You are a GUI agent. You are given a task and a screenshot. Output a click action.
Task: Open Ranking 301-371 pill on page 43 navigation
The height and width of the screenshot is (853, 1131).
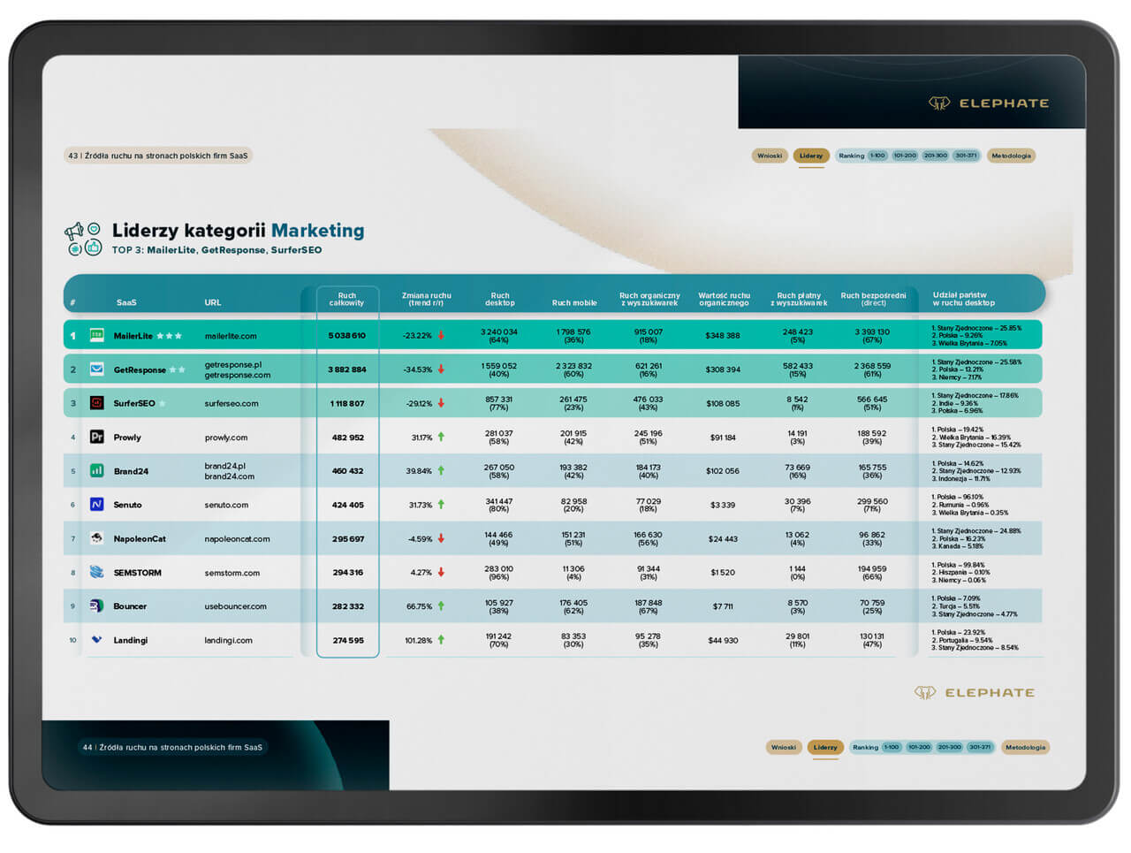tap(966, 156)
